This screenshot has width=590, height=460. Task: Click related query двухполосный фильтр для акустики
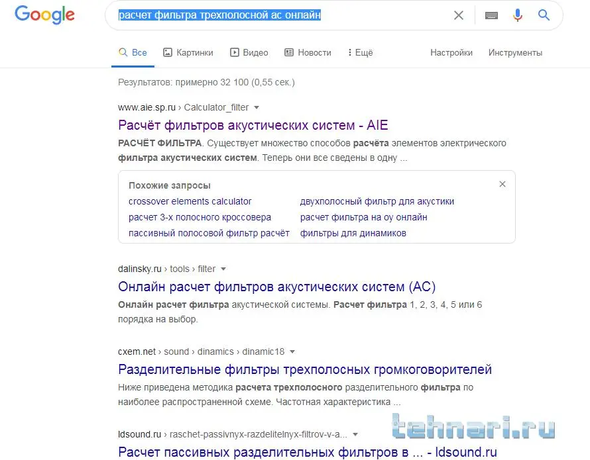377,201
